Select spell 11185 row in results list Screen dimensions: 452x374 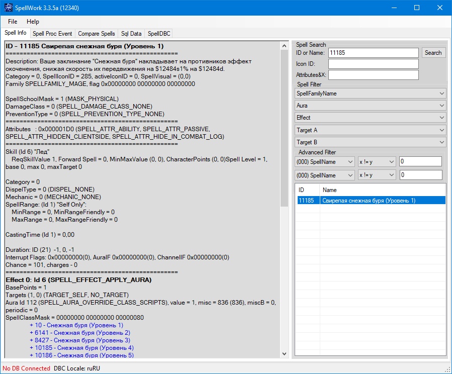click(371, 200)
